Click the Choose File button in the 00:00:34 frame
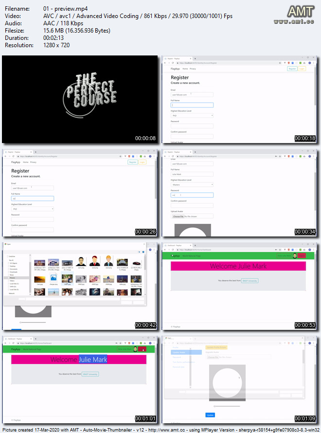The image size is (321, 433). point(178,216)
